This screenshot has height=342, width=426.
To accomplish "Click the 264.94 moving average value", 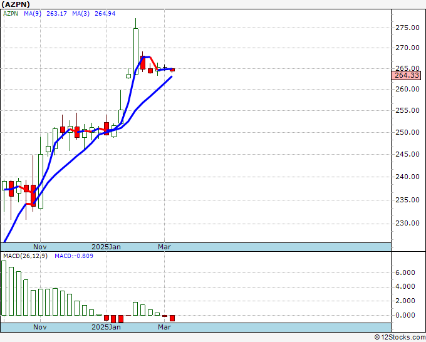I will pos(105,14).
